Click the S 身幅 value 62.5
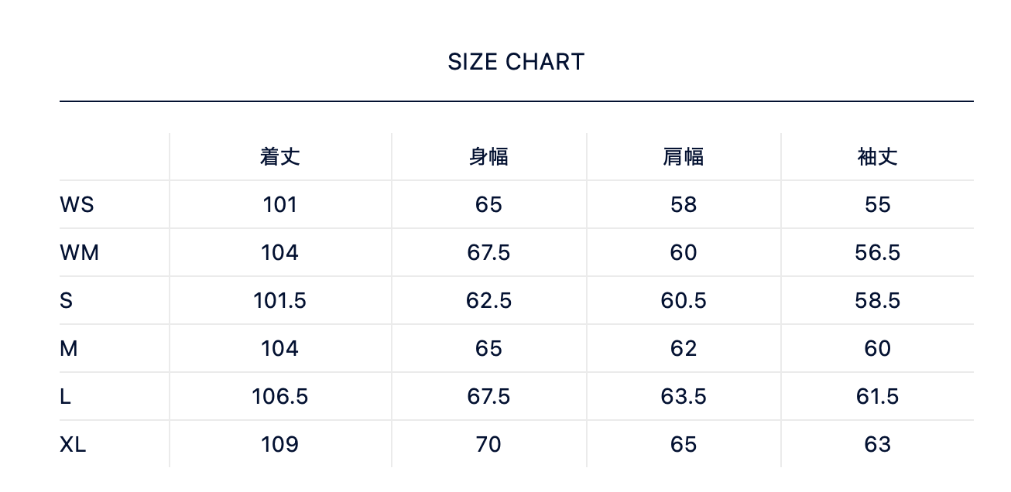 coord(488,301)
